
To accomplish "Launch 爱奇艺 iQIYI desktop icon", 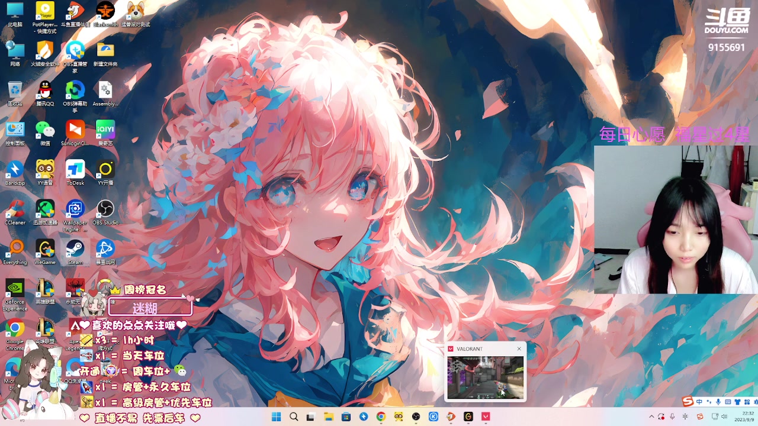I will click(105, 133).
